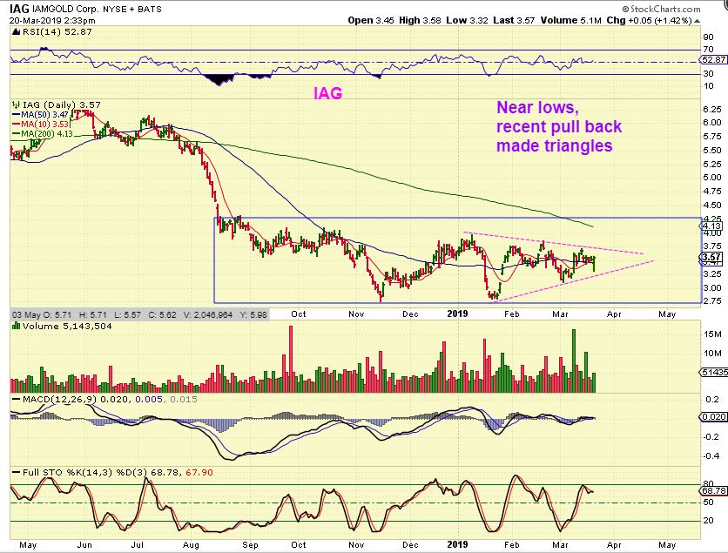Click the 'Jul' label on bottom time axis
The width and height of the screenshot is (728, 553).
tap(137, 544)
